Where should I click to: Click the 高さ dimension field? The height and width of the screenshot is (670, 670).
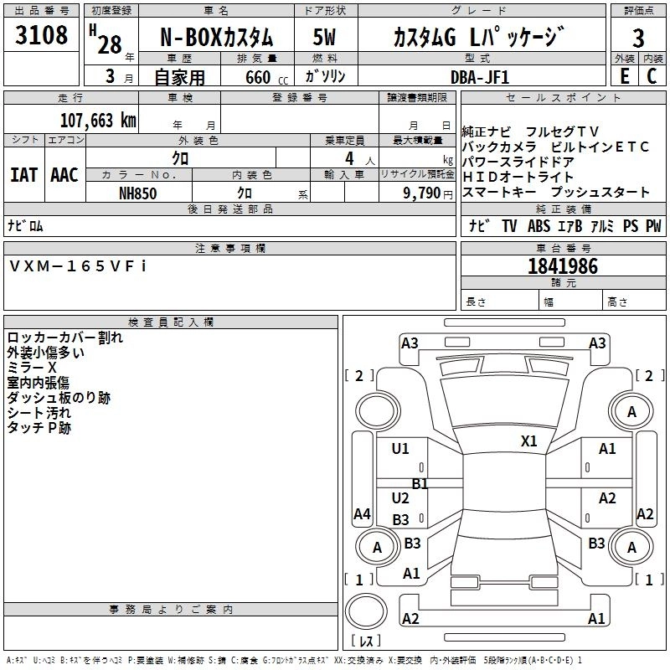tap(634, 301)
